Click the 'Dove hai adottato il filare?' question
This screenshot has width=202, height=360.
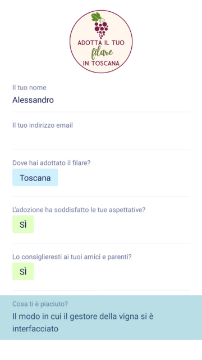tap(52, 163)
